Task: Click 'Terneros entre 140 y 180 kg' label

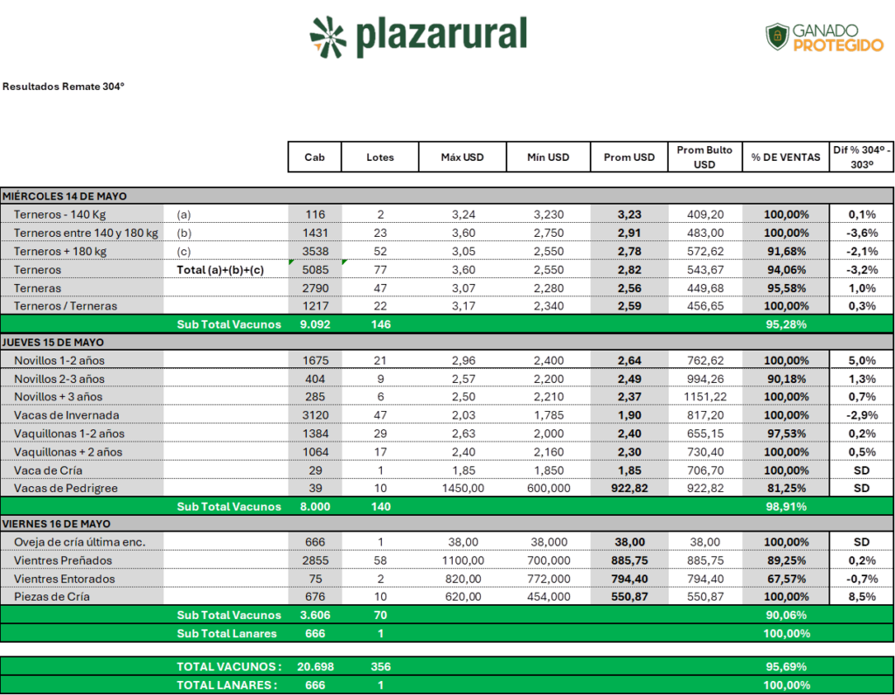Action: tap(87, 233)
